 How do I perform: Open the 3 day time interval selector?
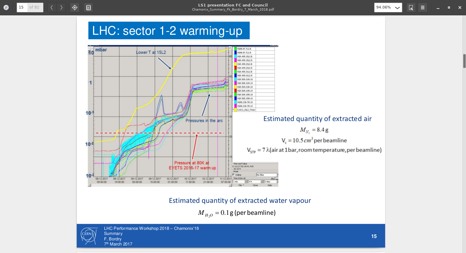tap(271, 181)
